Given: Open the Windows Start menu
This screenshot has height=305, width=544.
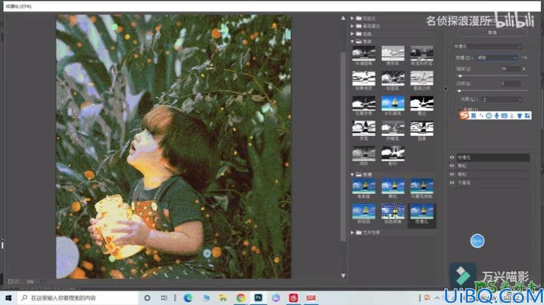Looking at the screenshot, I should [x=8, y=298].
